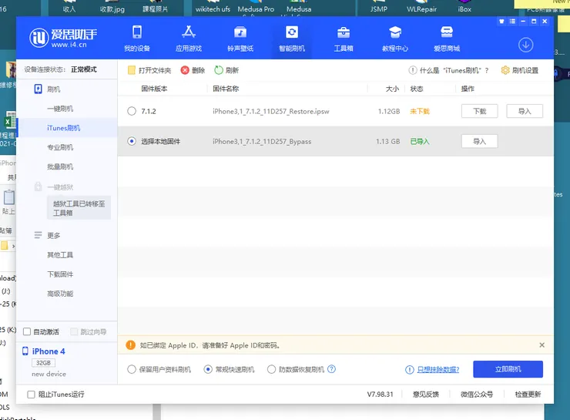Click the 爱思助手 i4.cn logo
This screenshot has width=570, height=420.
coord(63,38)
